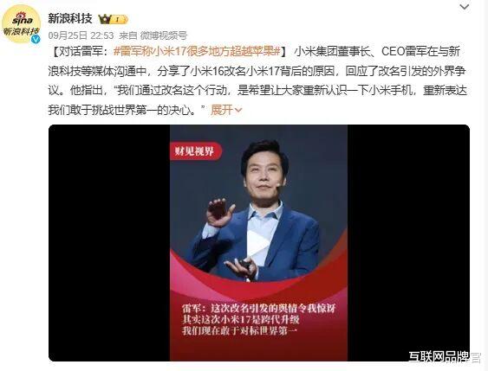This screenshot has width=488, height=371.
Task: Open the post options chevron at top right
Action: click(x=465, y=7)
